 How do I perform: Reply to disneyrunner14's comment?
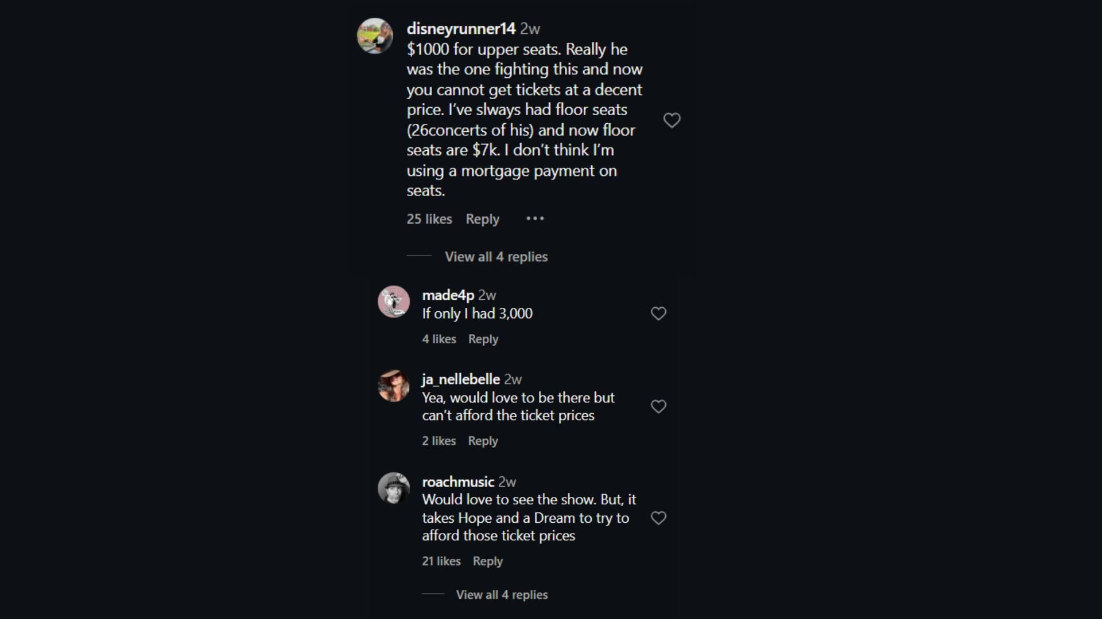[482, 219]
